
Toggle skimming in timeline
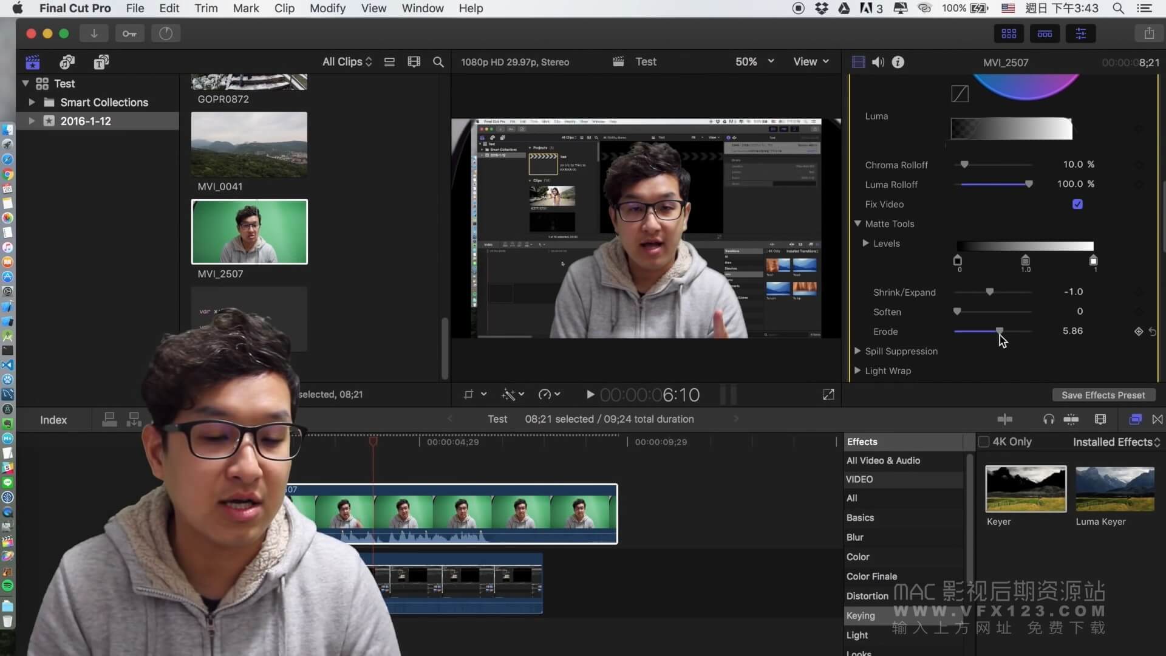1005,420
